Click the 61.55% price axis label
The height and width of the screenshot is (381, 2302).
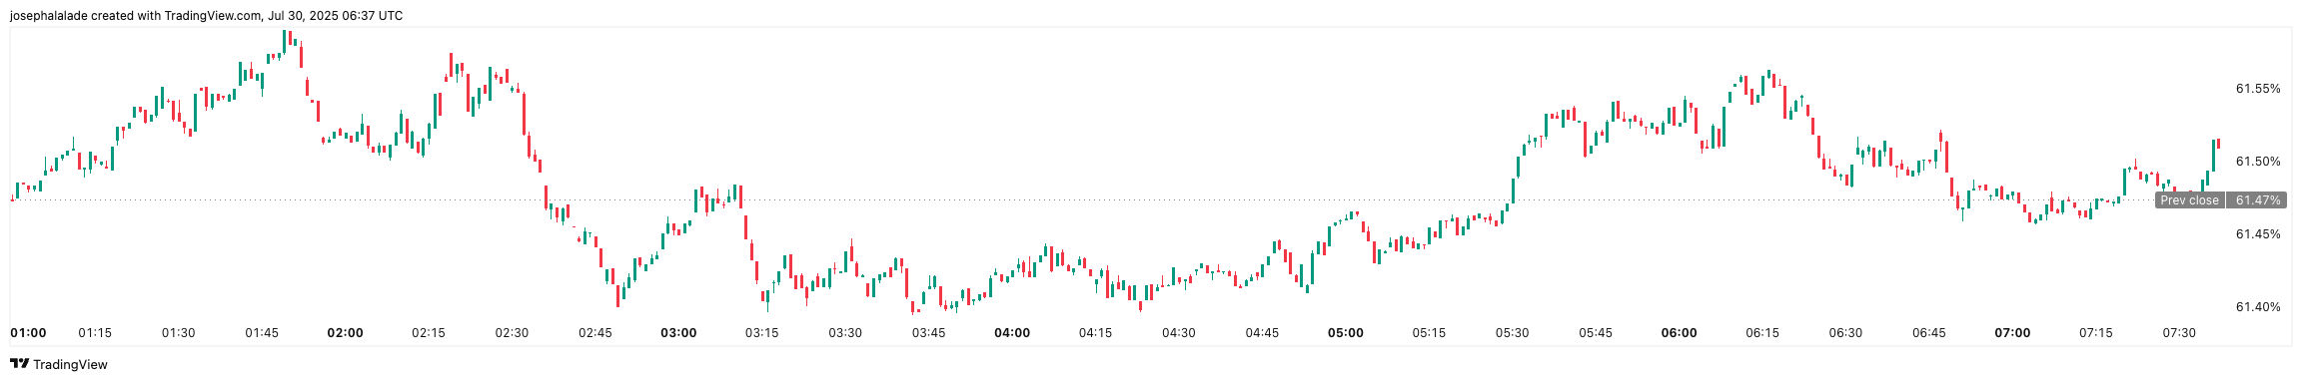pos(2258,89)
